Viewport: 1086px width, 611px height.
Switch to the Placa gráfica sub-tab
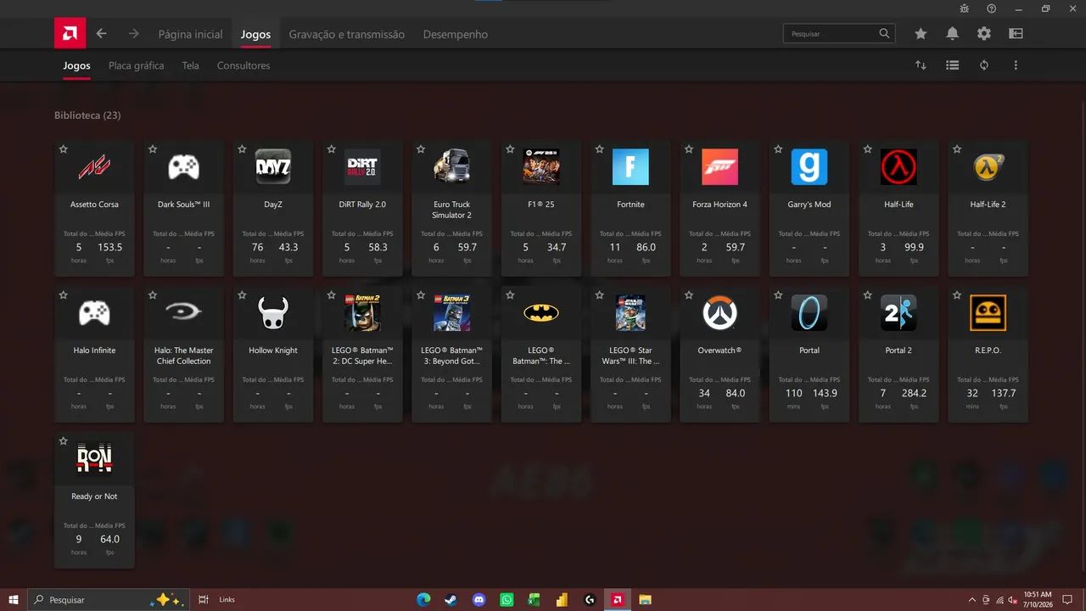(137, 65)
